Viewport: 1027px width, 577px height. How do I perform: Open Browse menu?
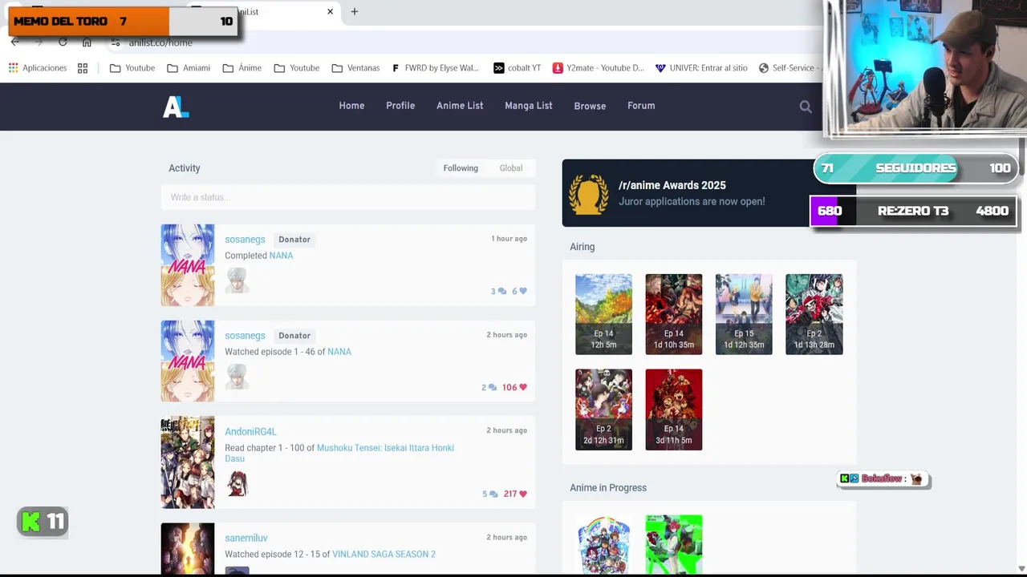pos(590,106)
